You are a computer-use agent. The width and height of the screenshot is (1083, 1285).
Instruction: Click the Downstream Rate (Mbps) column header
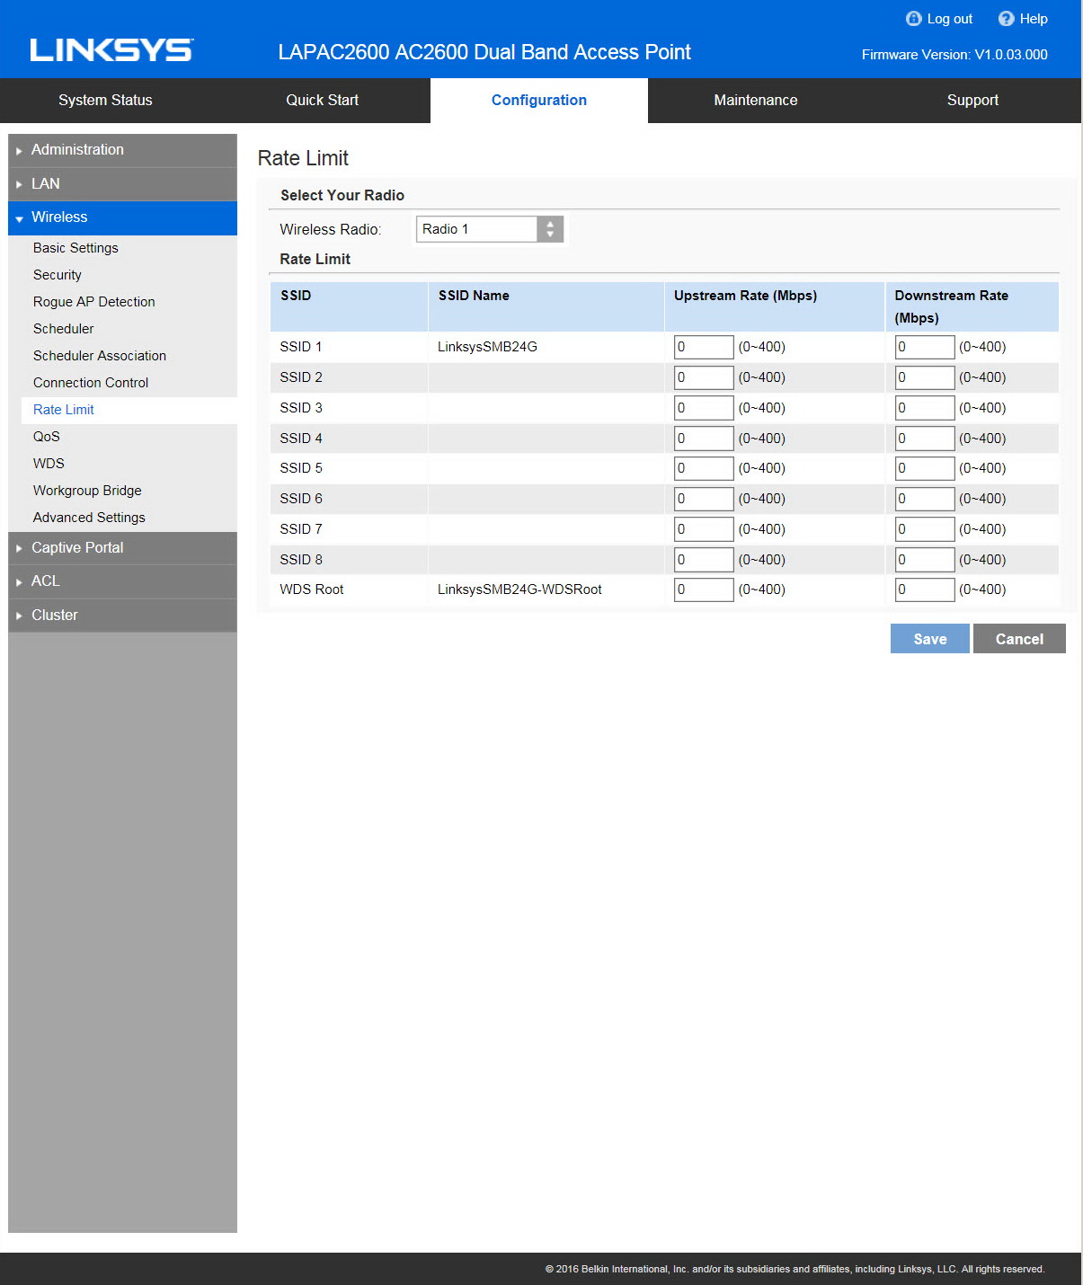[x=951, y=306]
